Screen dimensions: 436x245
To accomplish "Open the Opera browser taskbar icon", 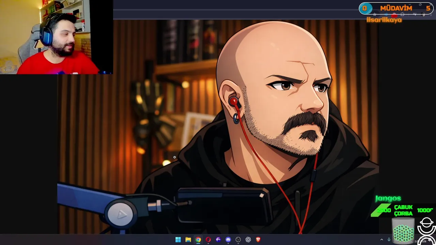I will tap(208, 240).
